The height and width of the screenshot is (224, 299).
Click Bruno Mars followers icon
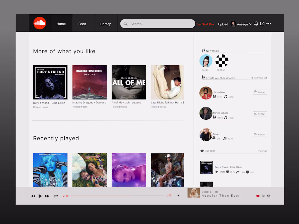214,96
